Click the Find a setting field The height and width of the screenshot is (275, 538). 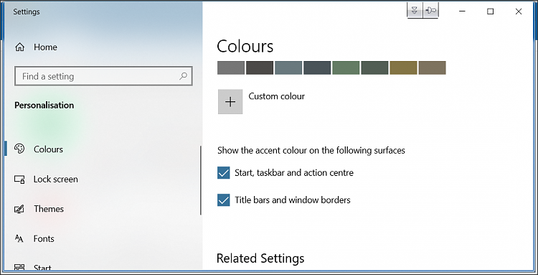[103, 76]
